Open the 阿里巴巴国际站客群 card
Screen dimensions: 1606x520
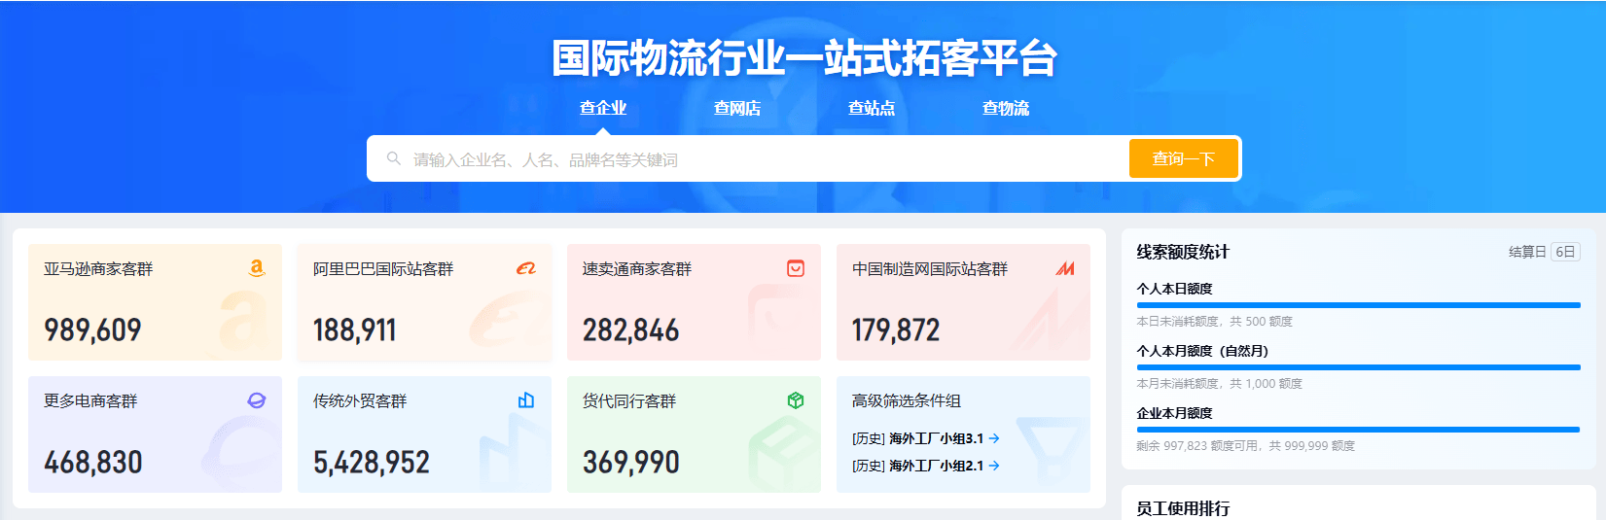click(x=424, y=302)
